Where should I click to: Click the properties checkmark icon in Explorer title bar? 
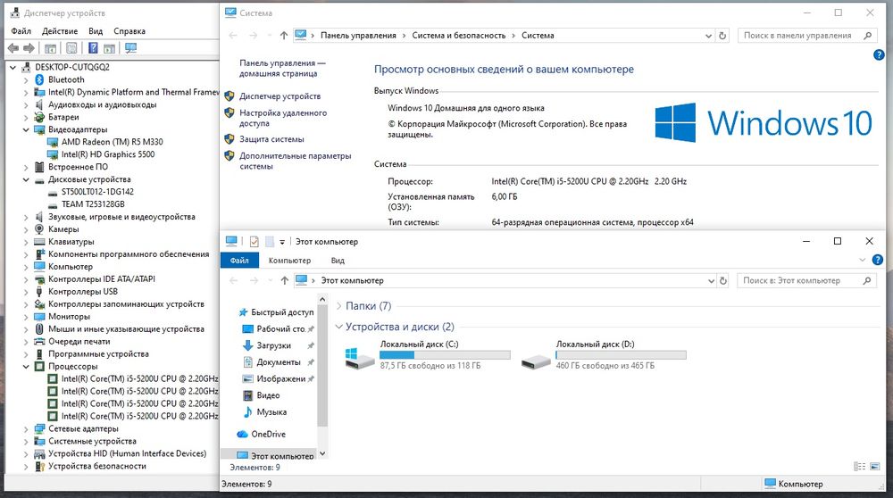click(x=254, y=242)
